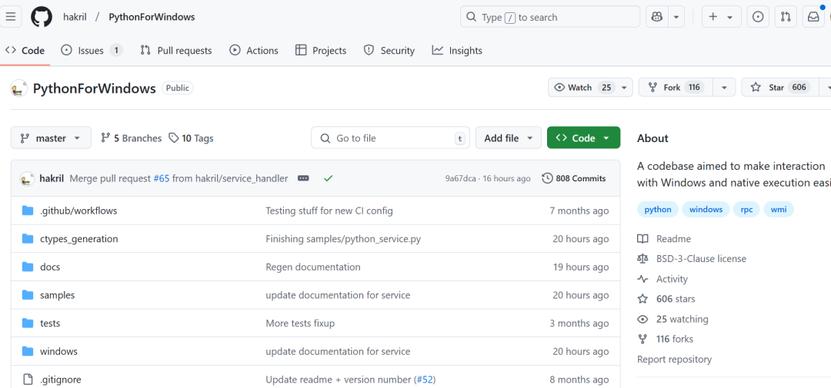Show the commit message ellipsis details
Screen dimensions: 831x388
tap(303, 178)
